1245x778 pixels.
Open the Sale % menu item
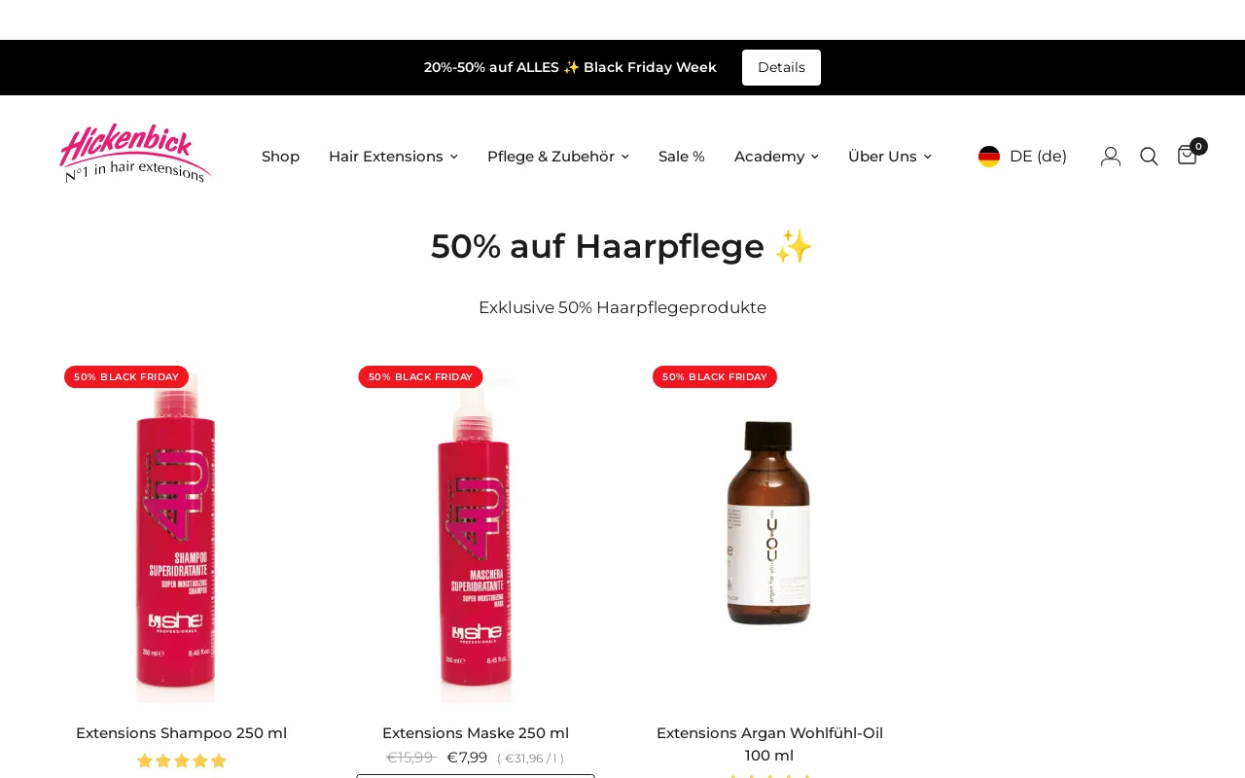[x=682, y=157]
